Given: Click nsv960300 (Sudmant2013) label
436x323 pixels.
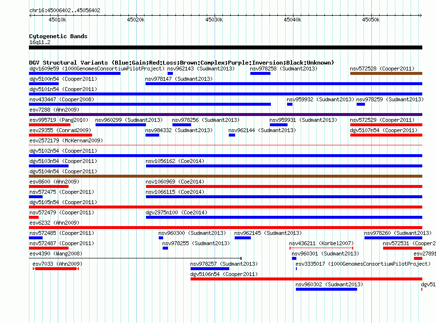Looking at the screenshot, I should pyautogui.click(x=192, y=233).
